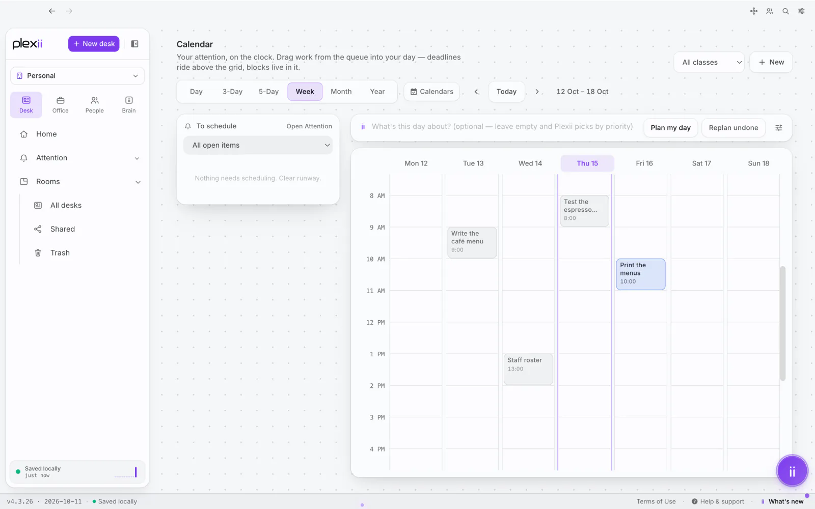The width and height of the screenshot is (815, 509).
Task: Click Plan my day
Action: pyautogui.click(x=670, y=128)
